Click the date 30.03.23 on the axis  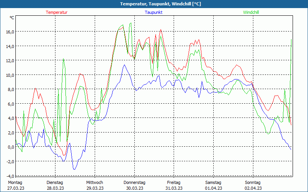pyautogui.click(x=134, y=188)
